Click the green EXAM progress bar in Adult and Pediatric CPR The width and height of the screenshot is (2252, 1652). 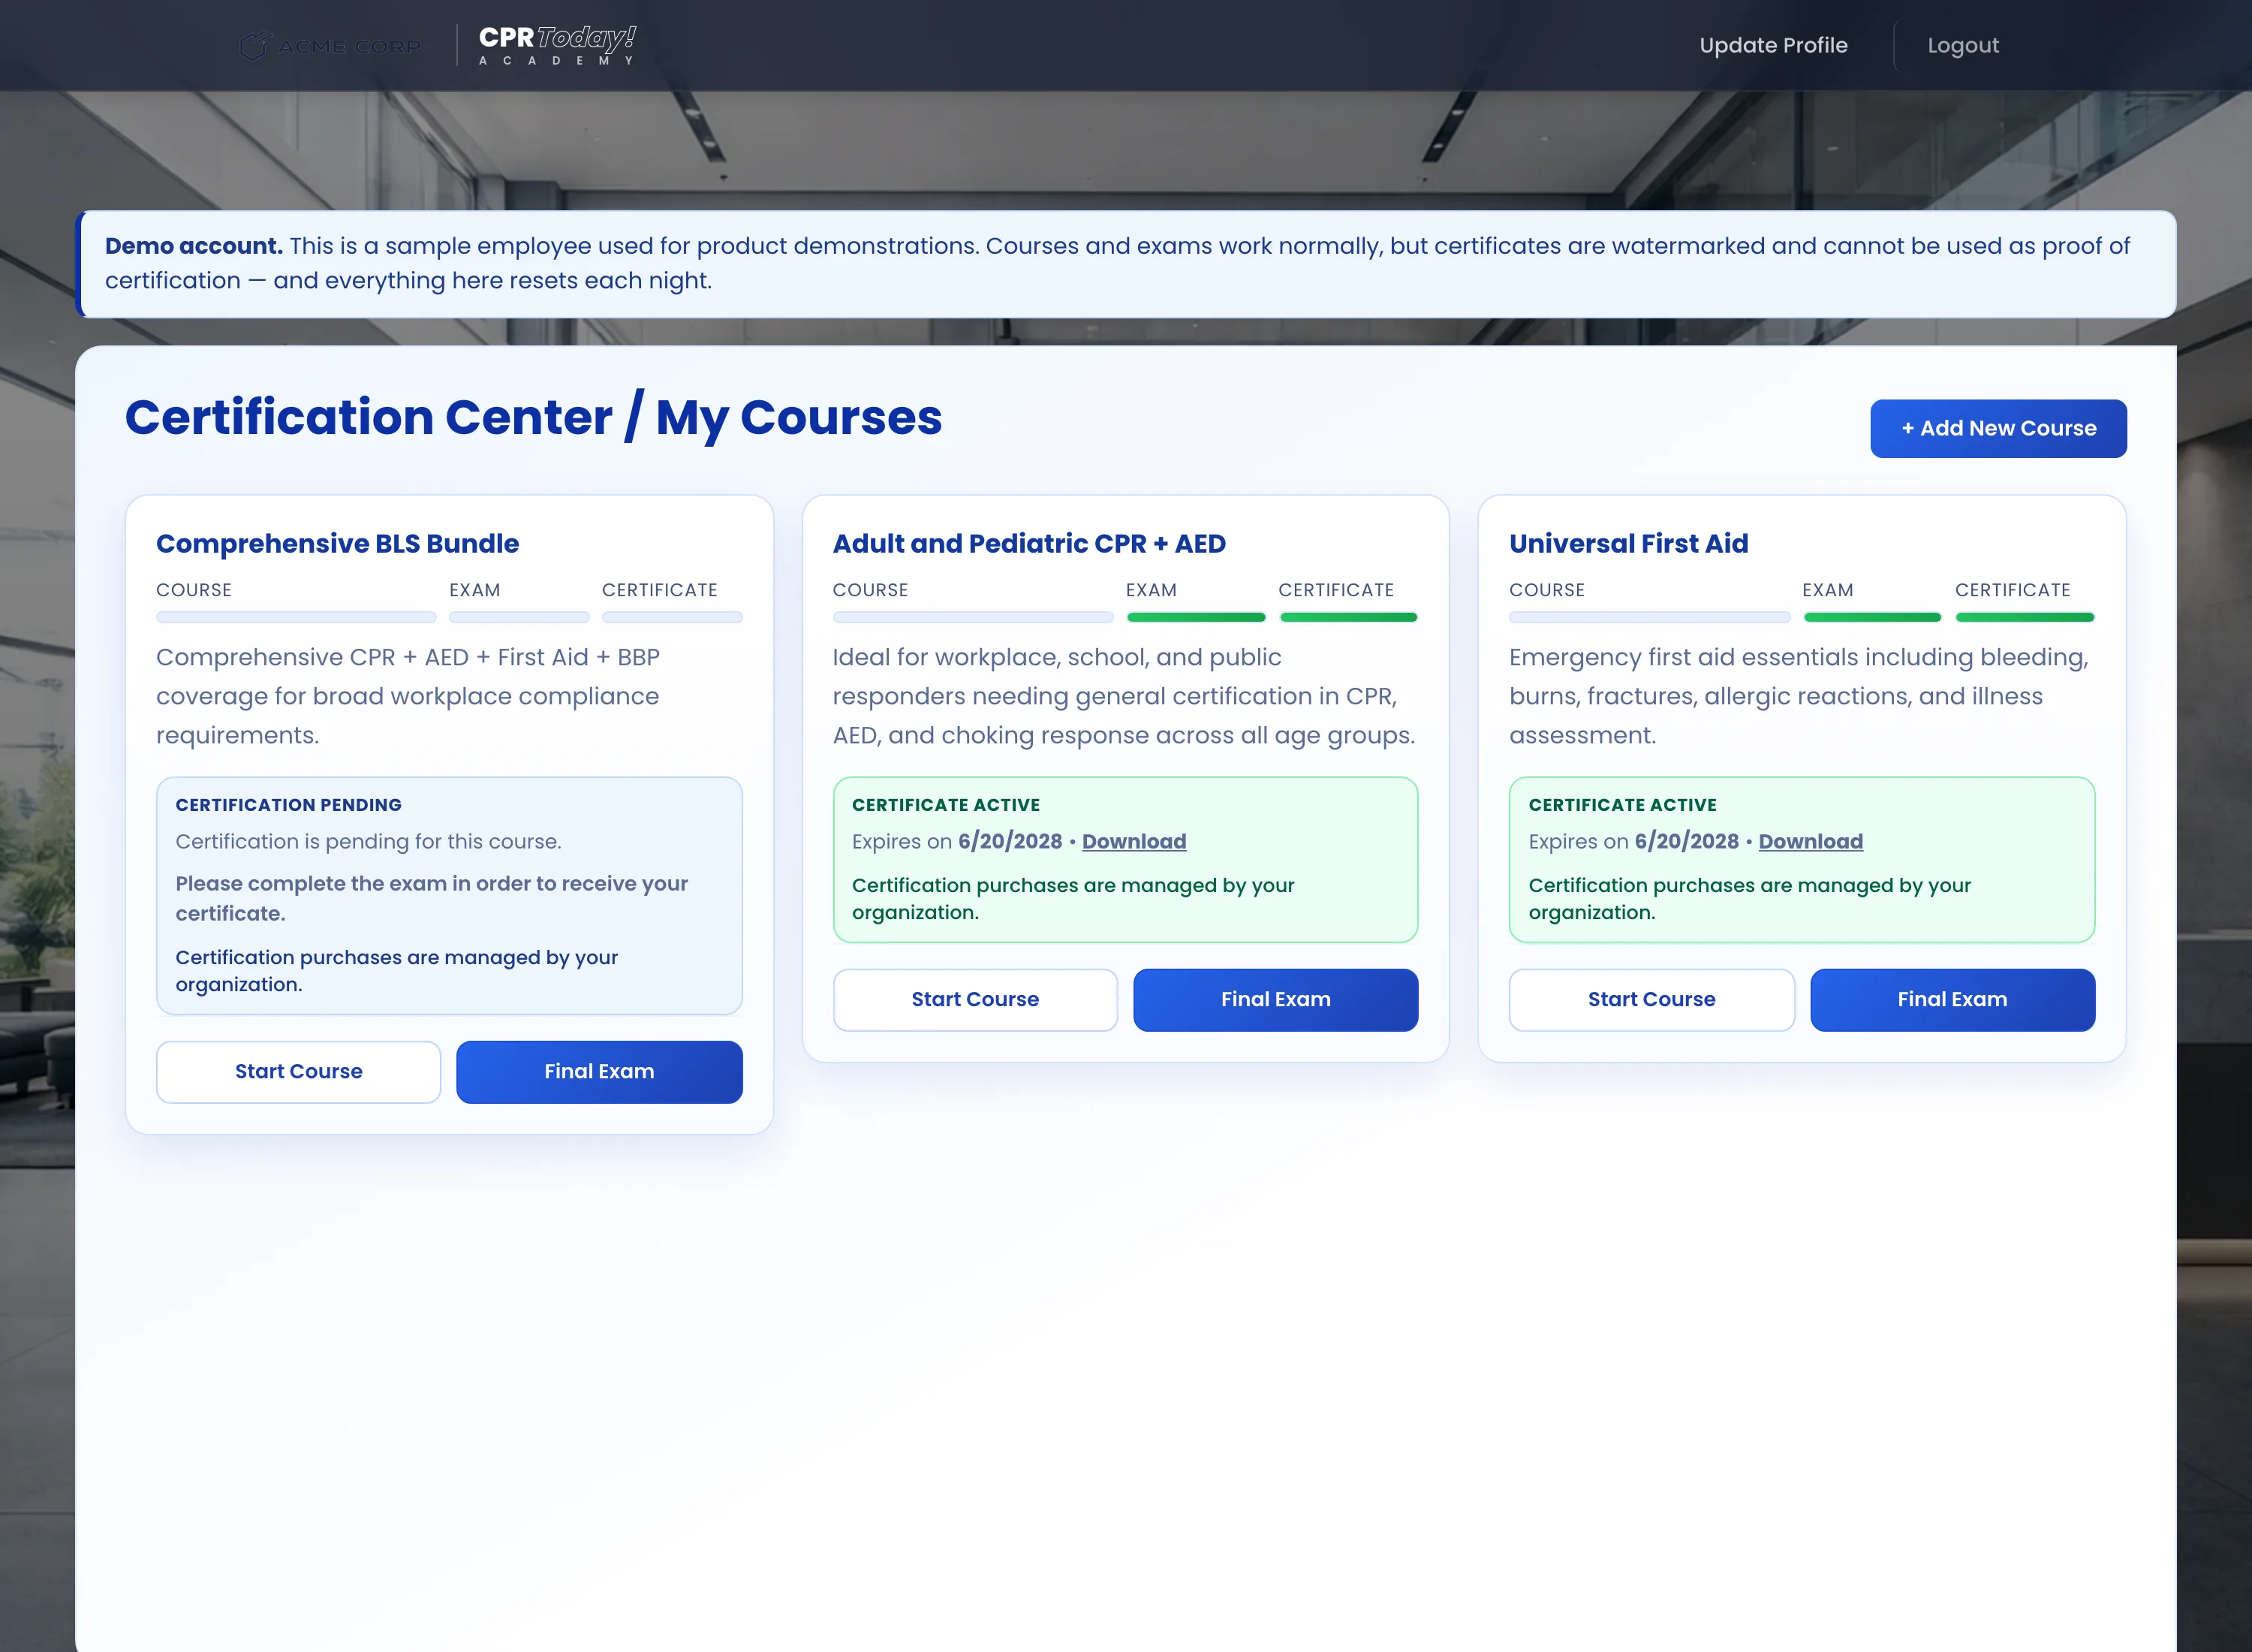[1196, 617]
